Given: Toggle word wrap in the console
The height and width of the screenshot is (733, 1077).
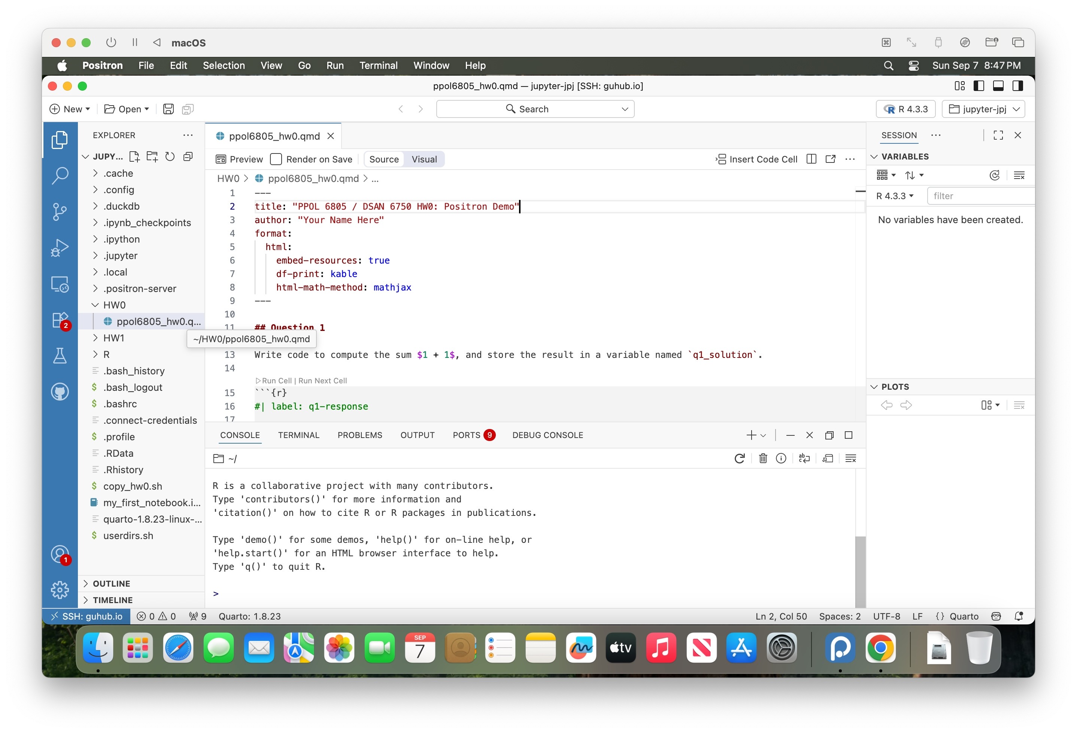Looking at the screenshot, I should click(804, 458).
